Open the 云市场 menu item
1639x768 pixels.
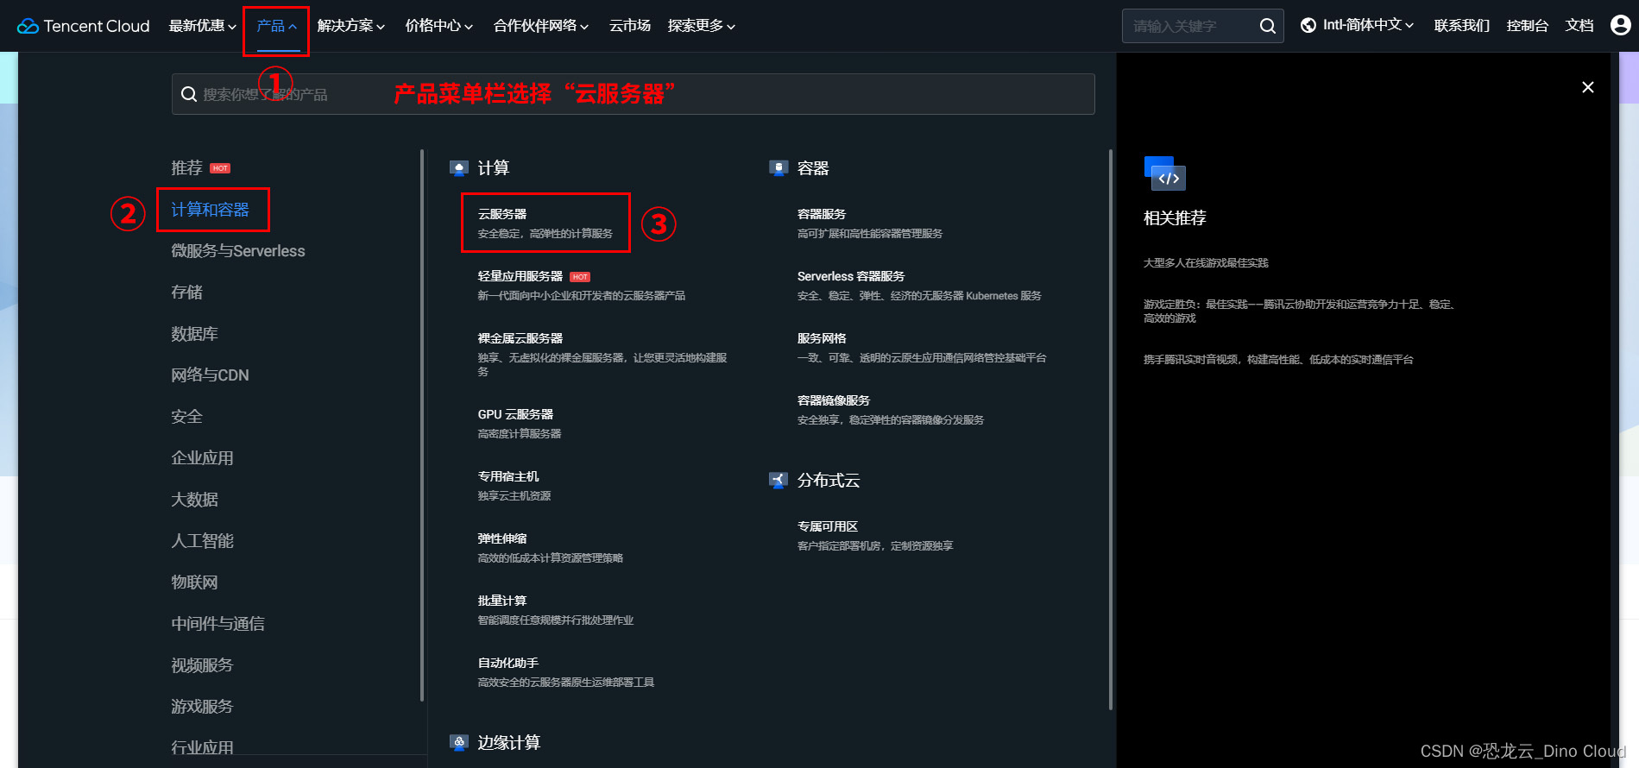[x=630, y=26]
